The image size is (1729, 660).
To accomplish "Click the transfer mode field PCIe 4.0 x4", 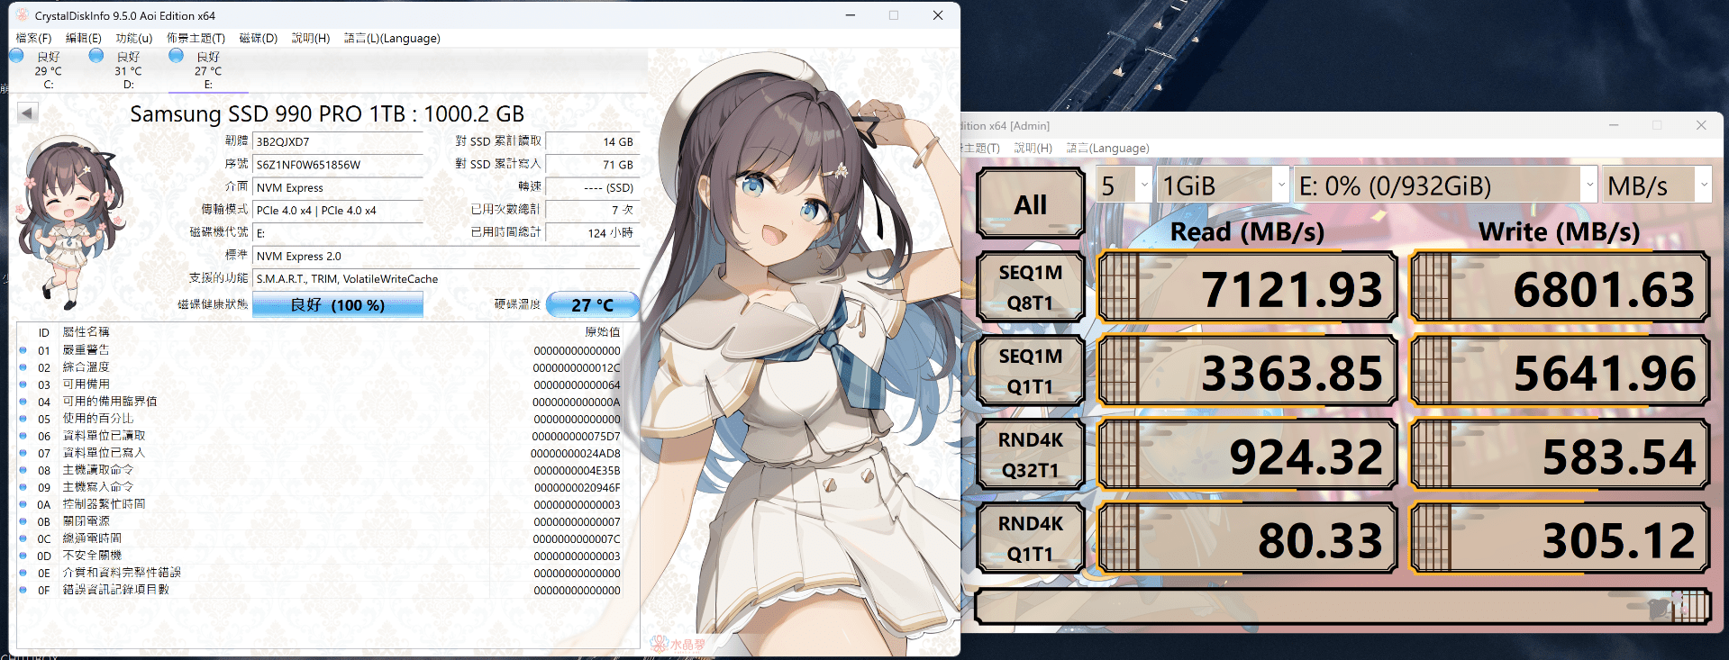I will click(338, 210).
